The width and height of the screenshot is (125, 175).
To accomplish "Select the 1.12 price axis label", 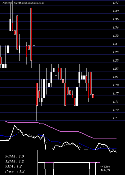I will pos(115,110).
